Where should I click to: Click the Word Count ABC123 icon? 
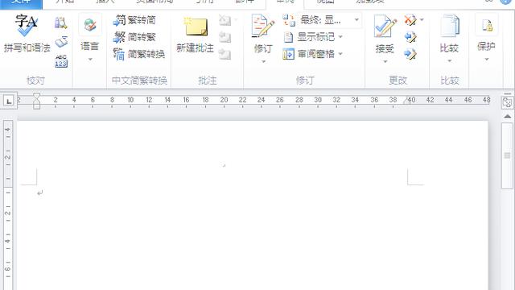click(x=61, y=61)
